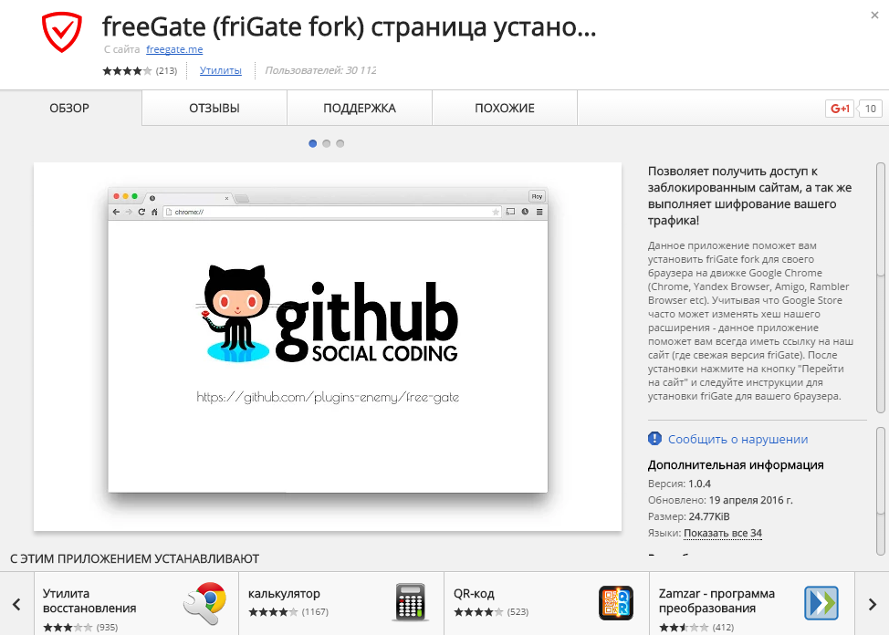Open the Утилита восстановления app card

(x=137, y=604)
